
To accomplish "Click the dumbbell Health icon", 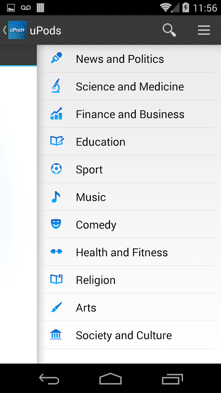I will coord(56,252).
